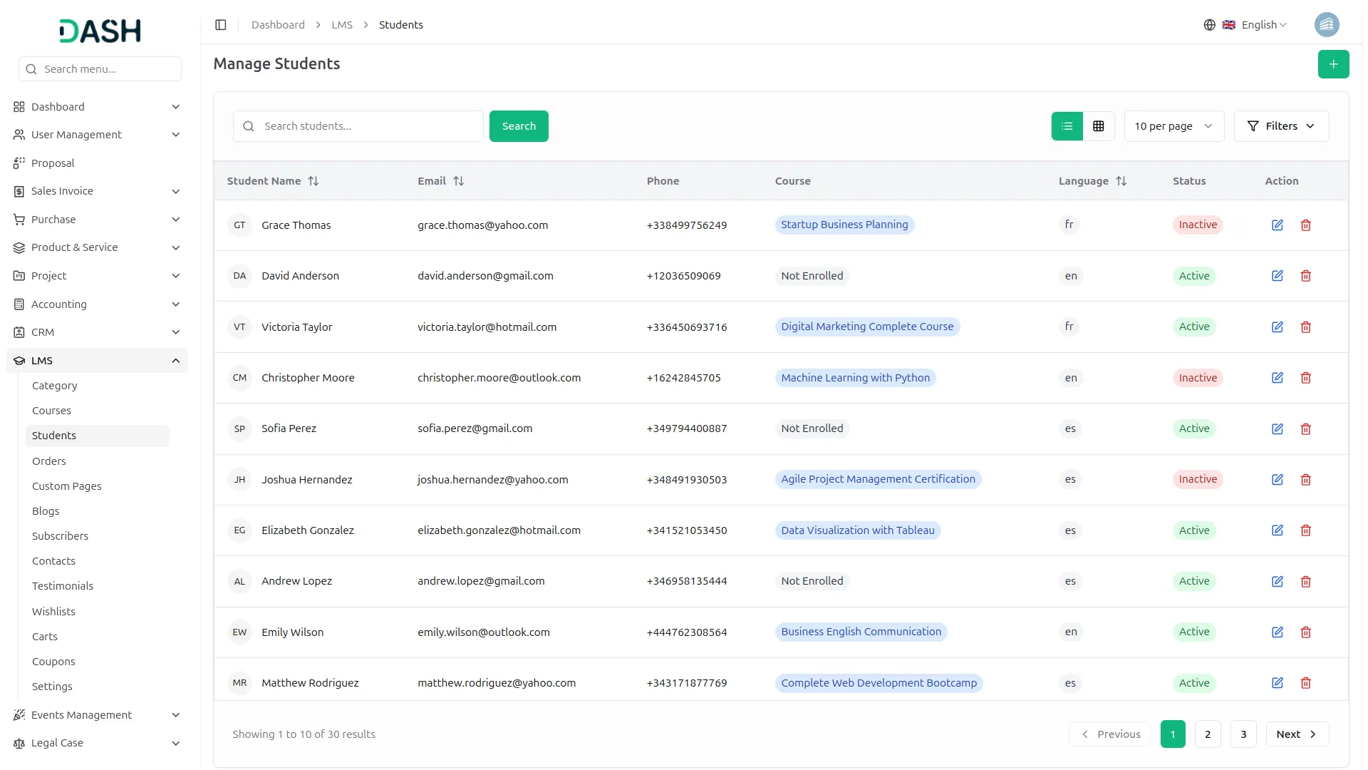Open Courses in LMS submenu
The image size is (1368, 770).
[51, 411]
